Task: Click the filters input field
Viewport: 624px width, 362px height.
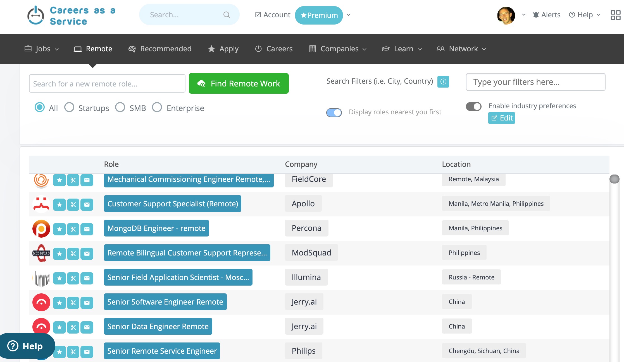Action: (x=536, y=82)
